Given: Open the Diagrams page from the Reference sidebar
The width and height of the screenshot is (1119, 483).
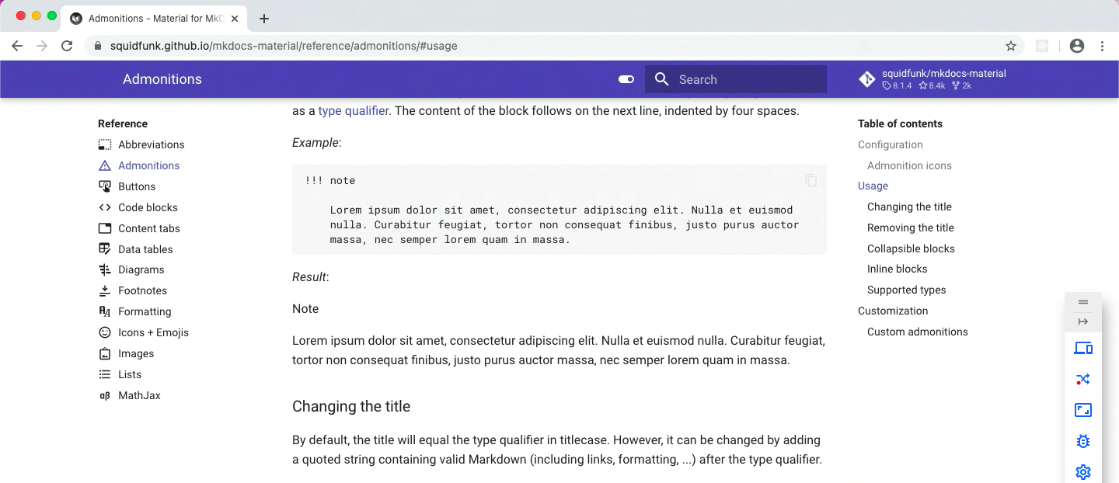Looking at the screenshot, I should (141, 269).
